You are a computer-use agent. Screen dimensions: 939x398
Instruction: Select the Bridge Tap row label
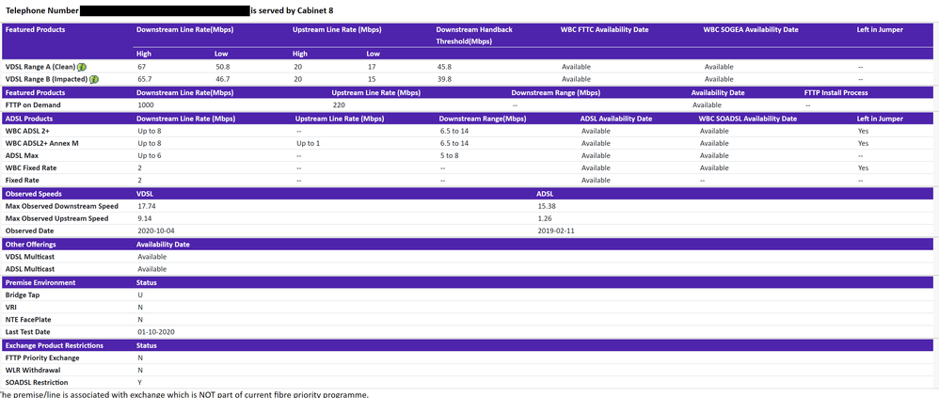[23, 295]
